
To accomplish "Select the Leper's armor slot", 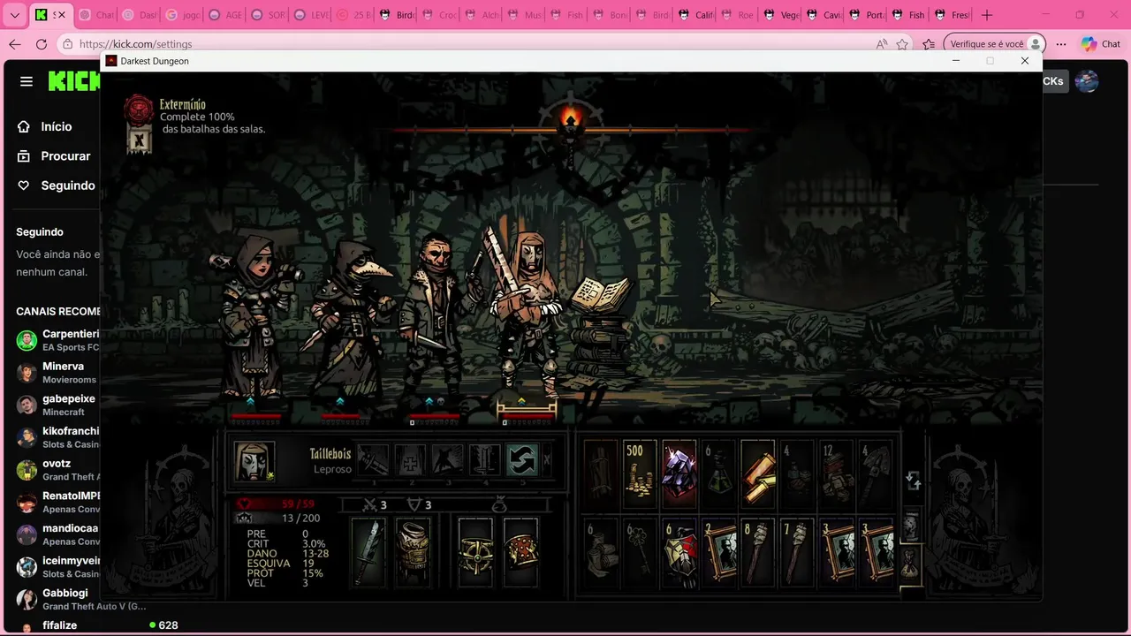I will (x=413, y=553).
